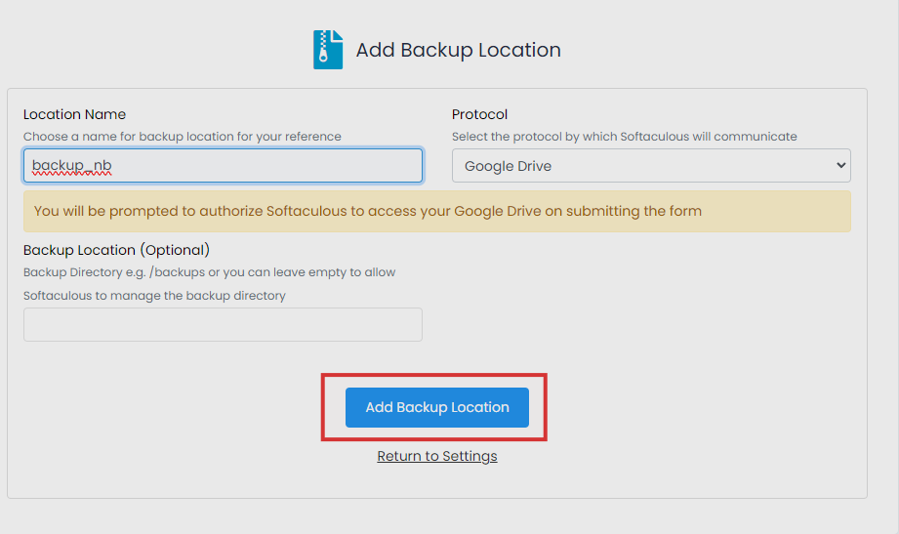Click the Backup Location (Optional) label

tap(116, 250)
